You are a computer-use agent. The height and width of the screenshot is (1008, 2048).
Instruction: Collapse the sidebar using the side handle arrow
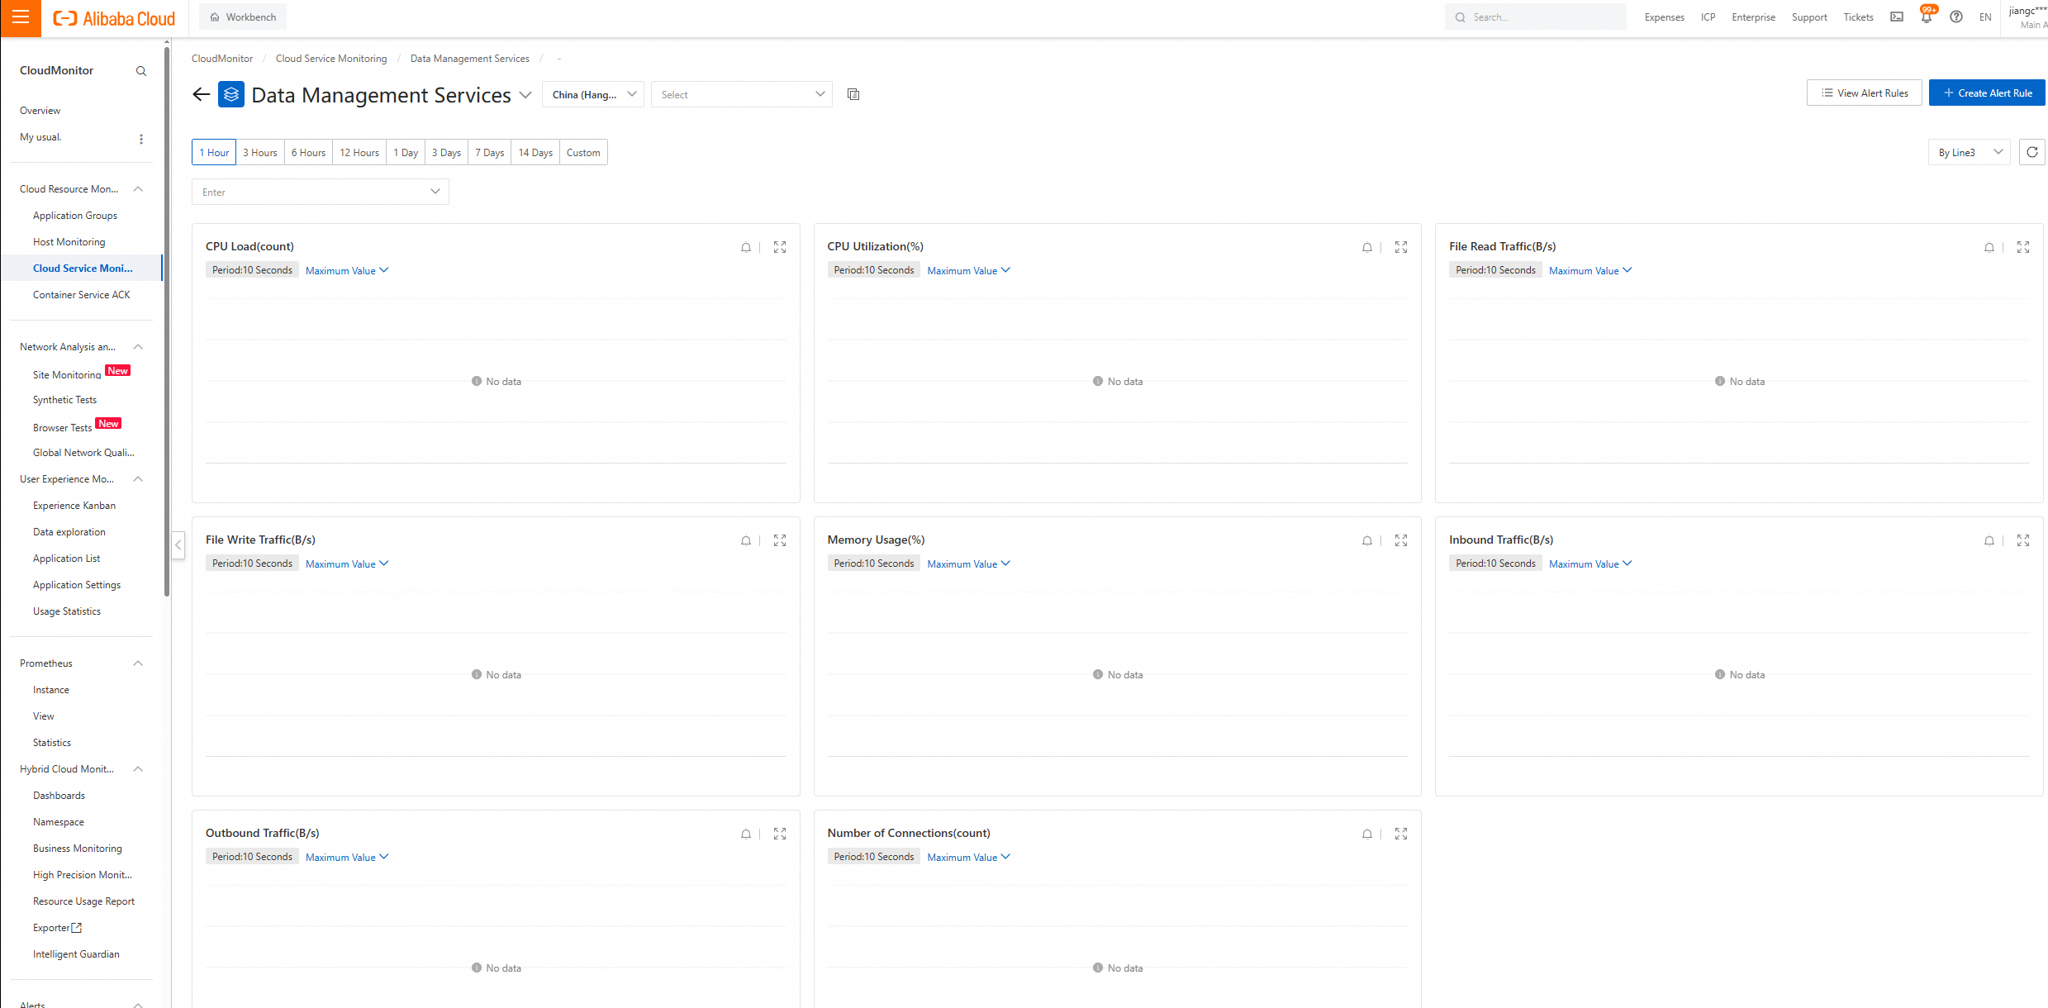tap(178, 544)
